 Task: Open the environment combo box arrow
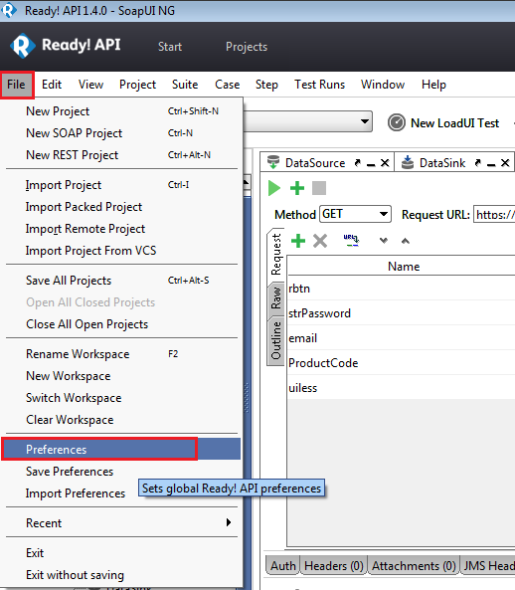pos(364,121)
